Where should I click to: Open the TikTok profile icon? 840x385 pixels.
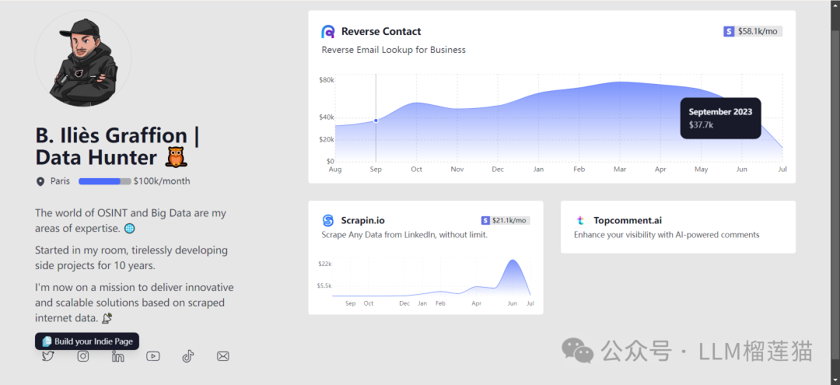click(x=188, y=356)
